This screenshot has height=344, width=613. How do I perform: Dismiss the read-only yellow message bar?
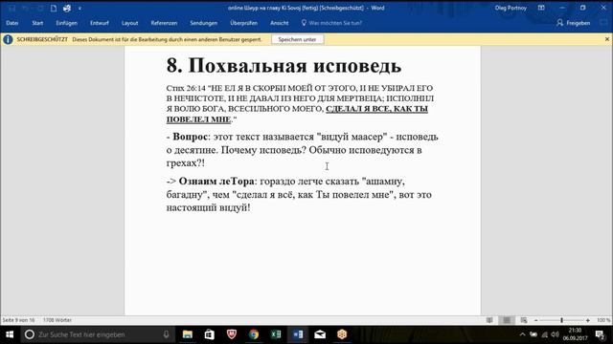point(606,39)
